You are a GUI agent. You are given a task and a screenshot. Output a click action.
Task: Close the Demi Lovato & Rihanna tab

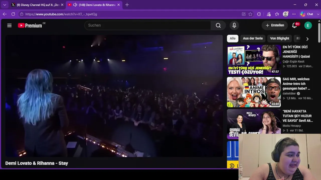point(119,5)
